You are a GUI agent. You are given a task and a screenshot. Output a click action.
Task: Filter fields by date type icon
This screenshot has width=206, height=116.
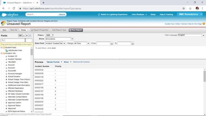pos(30,35)
